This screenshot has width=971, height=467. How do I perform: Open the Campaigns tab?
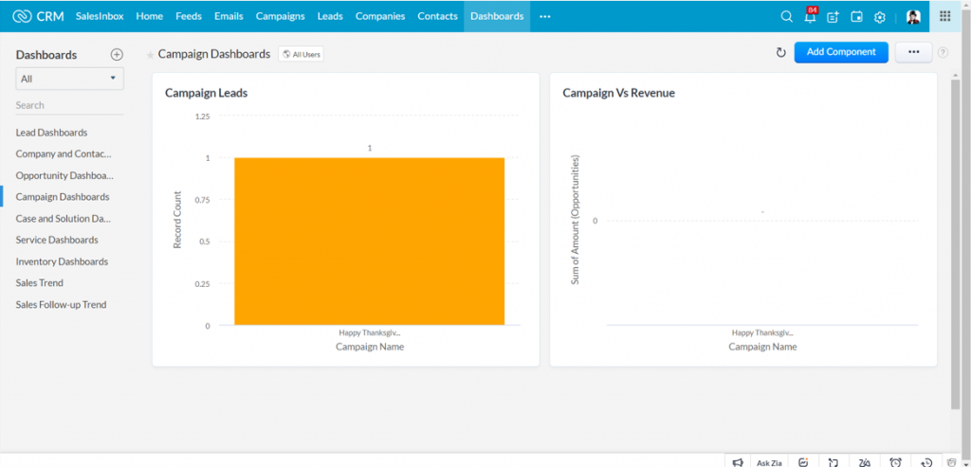pyautogui.click(x=280, y=17)
